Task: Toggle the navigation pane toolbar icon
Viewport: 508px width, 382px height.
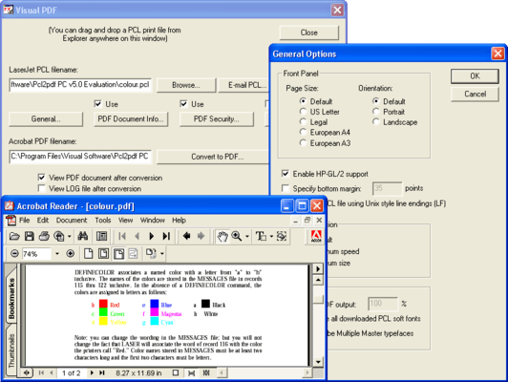Action: tap(102, 236)
